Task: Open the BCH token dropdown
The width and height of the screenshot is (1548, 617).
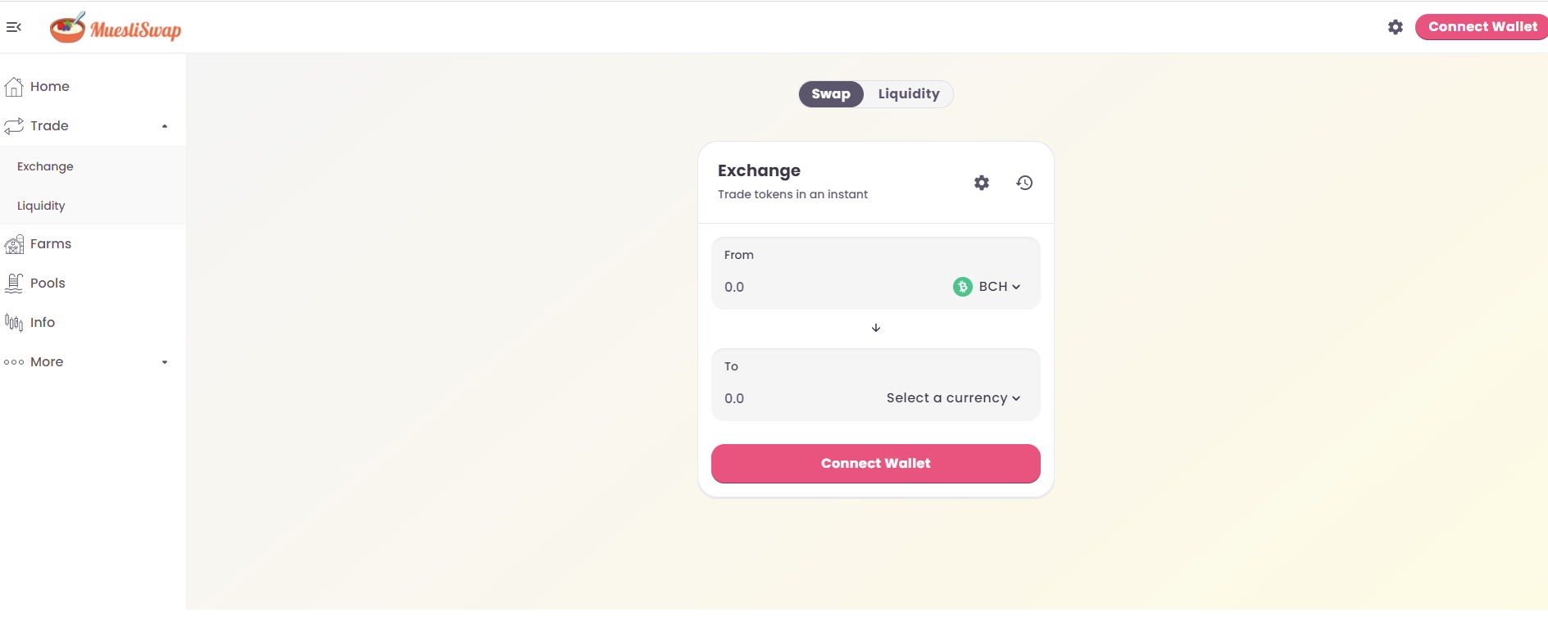Action: [987, 287]
